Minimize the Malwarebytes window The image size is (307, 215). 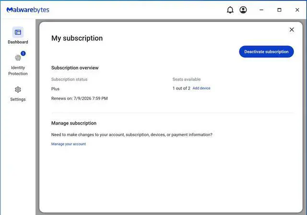(261, 10)
